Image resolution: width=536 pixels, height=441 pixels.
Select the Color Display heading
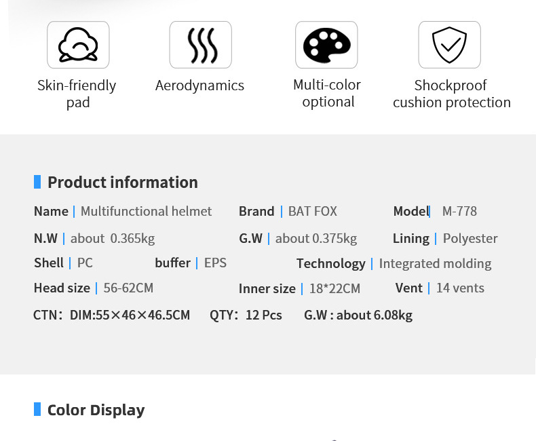tap(96, 410)
